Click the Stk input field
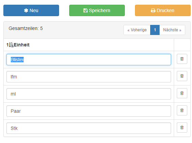The image size is (192, 143). point(89,128)
